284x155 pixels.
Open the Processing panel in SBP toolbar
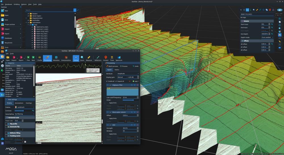[x=47, y=58]
